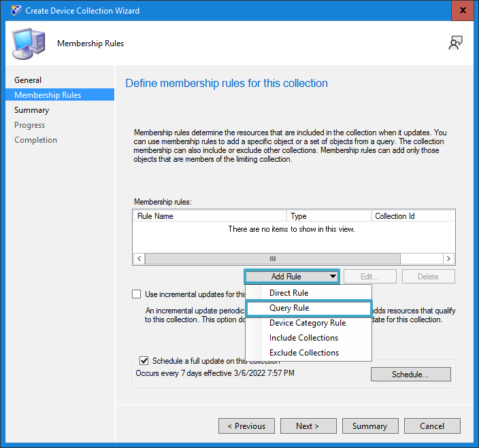The width and height of the screenshot is (479, 448).
Task: Click the Summary button at bottom
Action: pyautogui.click(x=370, y=426)
